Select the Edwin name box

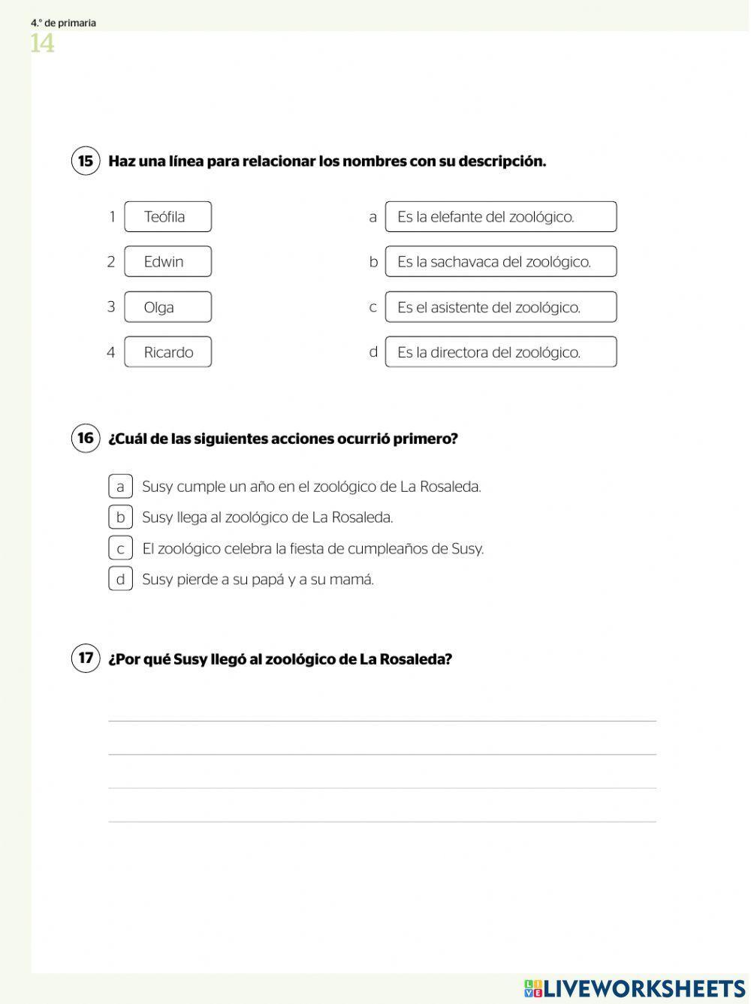pos(167,262)
